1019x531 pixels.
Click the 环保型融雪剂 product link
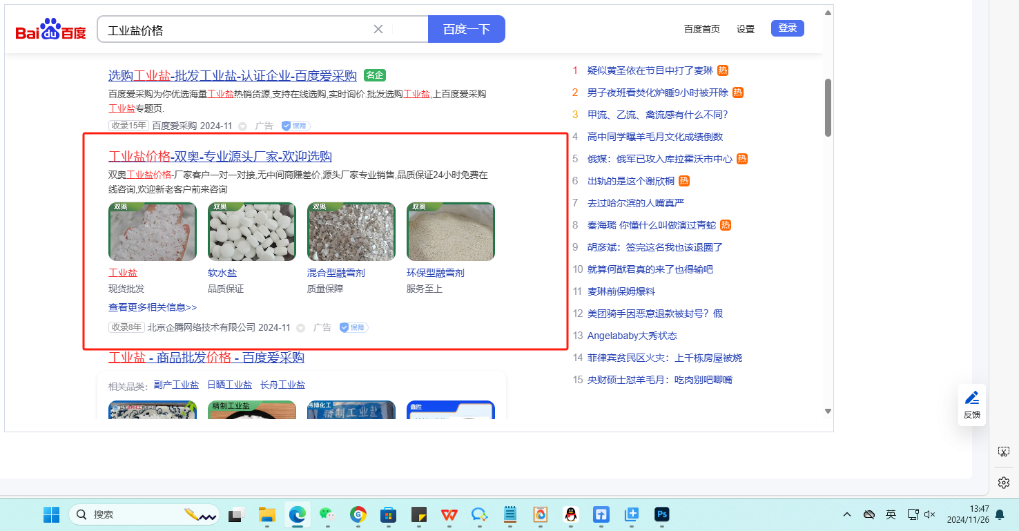(x=436, y=273)
